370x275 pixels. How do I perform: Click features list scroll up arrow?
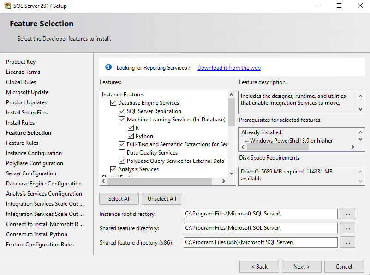coord(231,95)
